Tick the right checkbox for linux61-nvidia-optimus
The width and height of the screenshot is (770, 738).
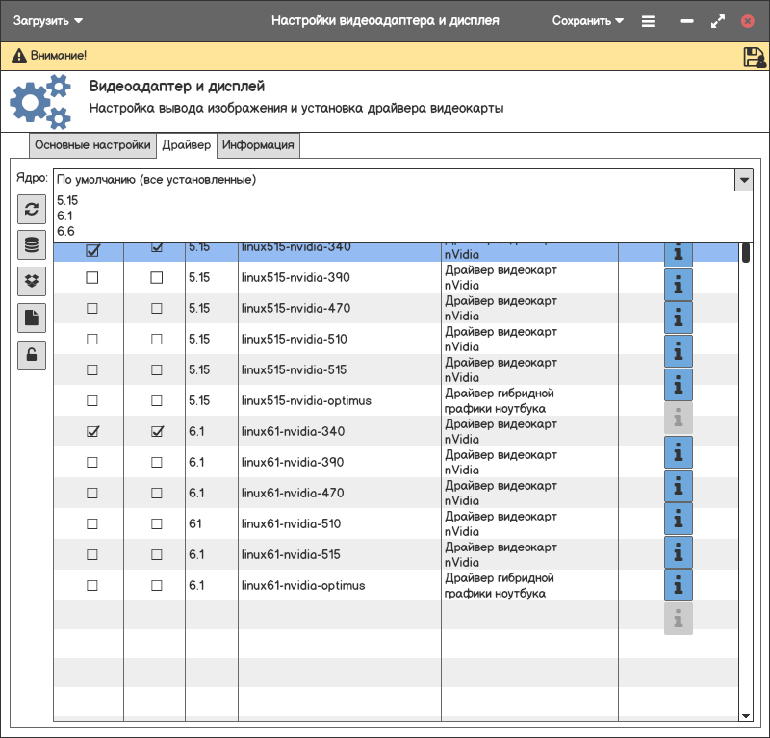[157, 586]
